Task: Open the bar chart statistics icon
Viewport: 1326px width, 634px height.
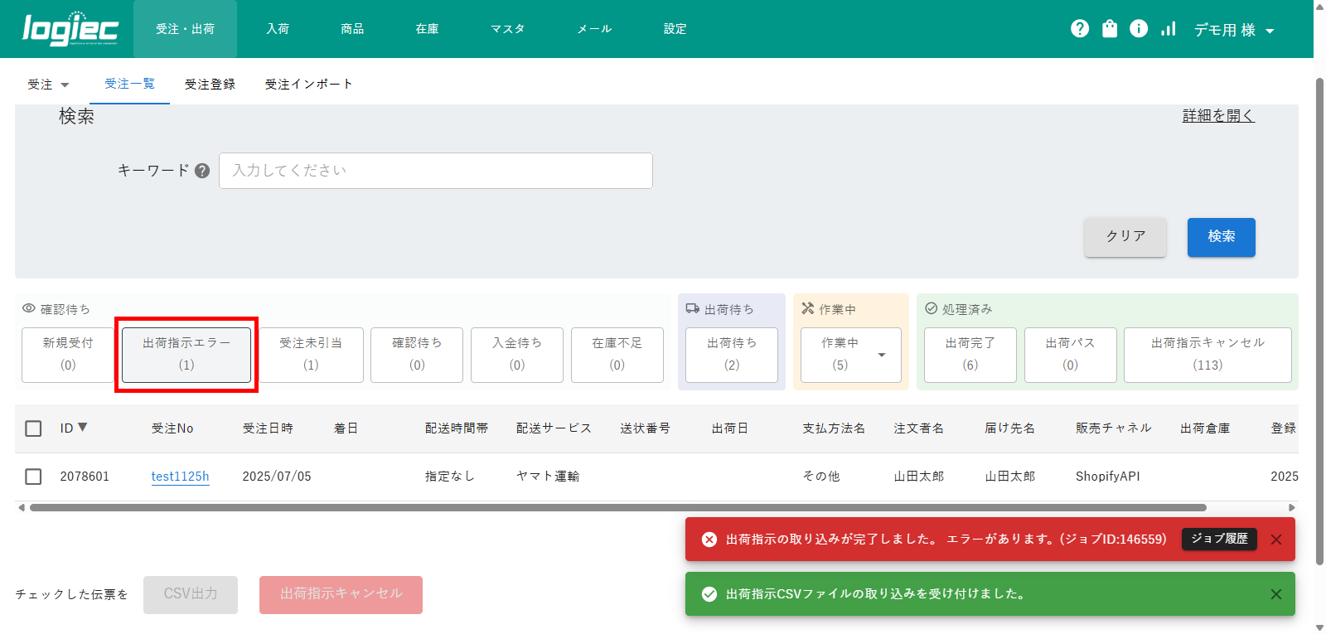Action: pyautogui.click(x=1169, y=29)
